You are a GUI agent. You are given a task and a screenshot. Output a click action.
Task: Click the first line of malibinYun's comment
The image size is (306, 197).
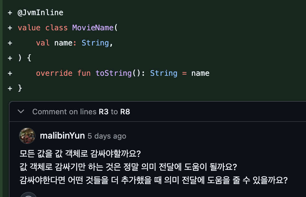pos(80,153)
